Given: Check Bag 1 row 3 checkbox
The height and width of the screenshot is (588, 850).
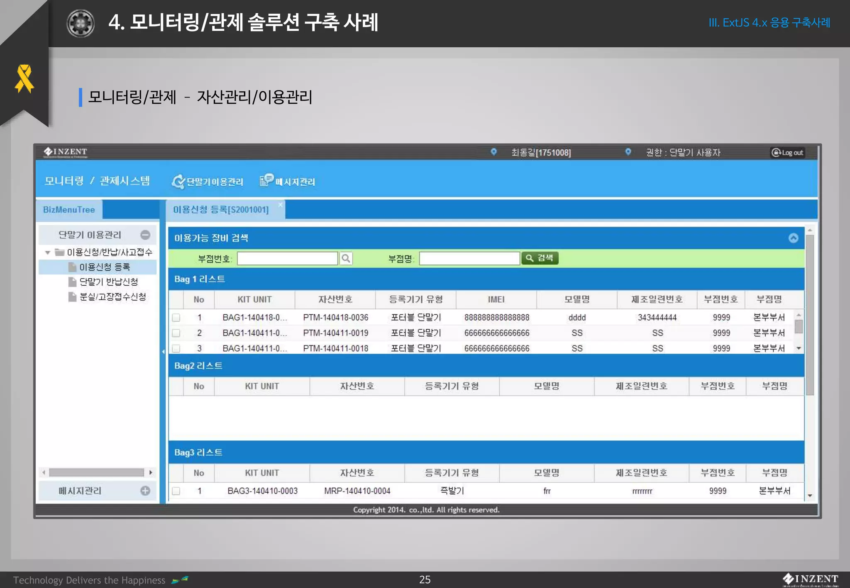Looking at the screenshot, I should (x=176, y=348).
